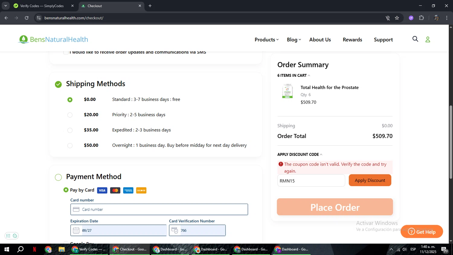Click the volume speaker tray icon
453x255 pixels.
point(405,249)
